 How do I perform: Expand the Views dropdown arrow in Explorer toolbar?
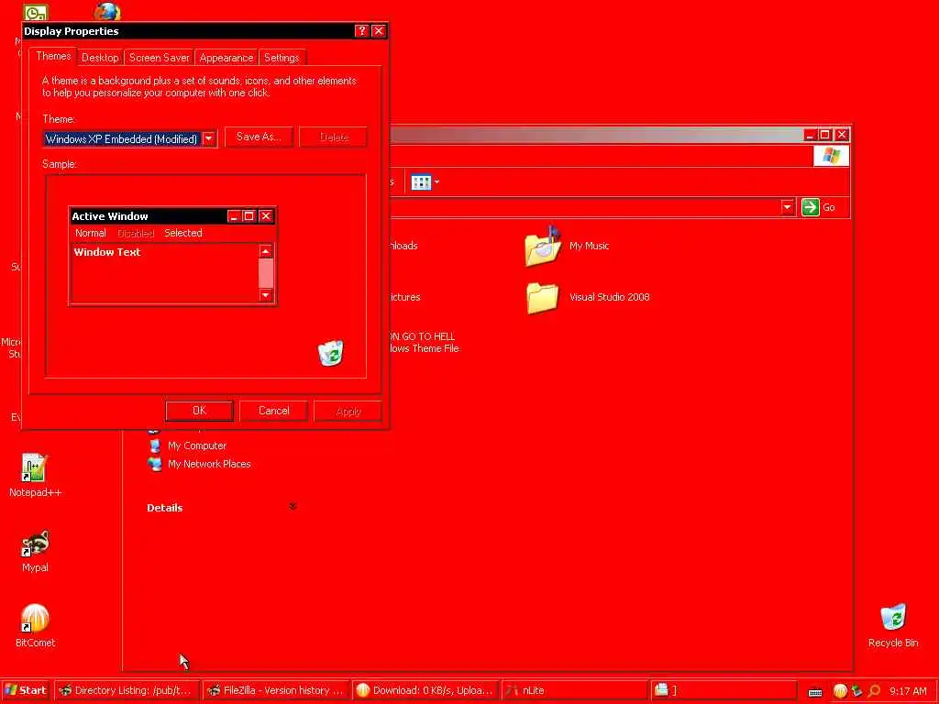click(x=437, y=182)
